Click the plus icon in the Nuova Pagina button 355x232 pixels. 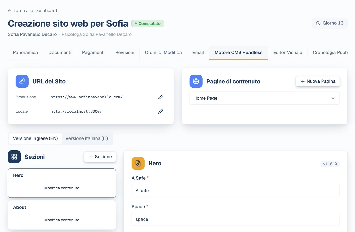[x=303, y=81]
